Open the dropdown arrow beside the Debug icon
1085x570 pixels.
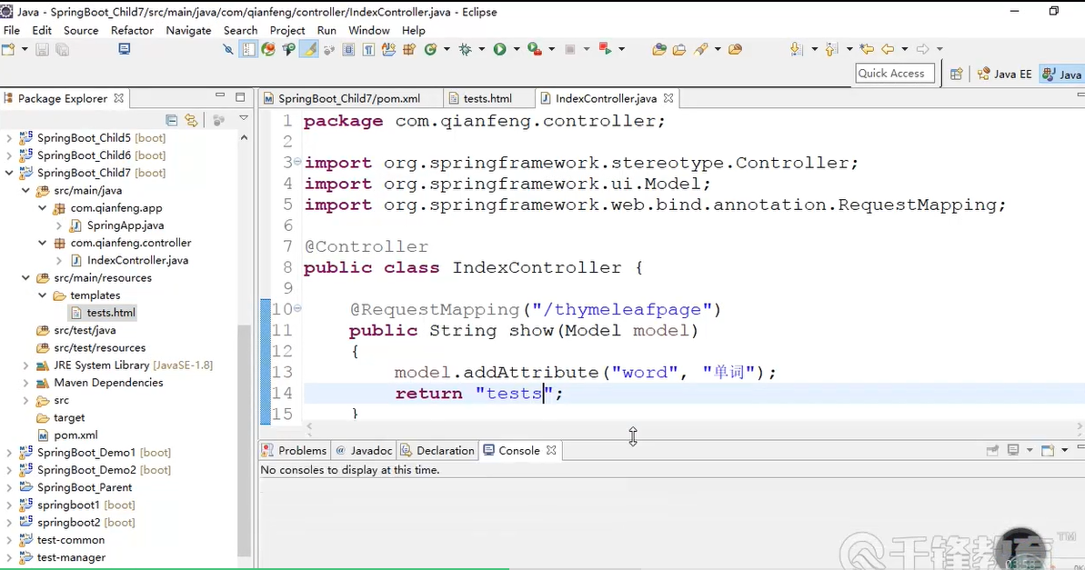click(482, 49)
